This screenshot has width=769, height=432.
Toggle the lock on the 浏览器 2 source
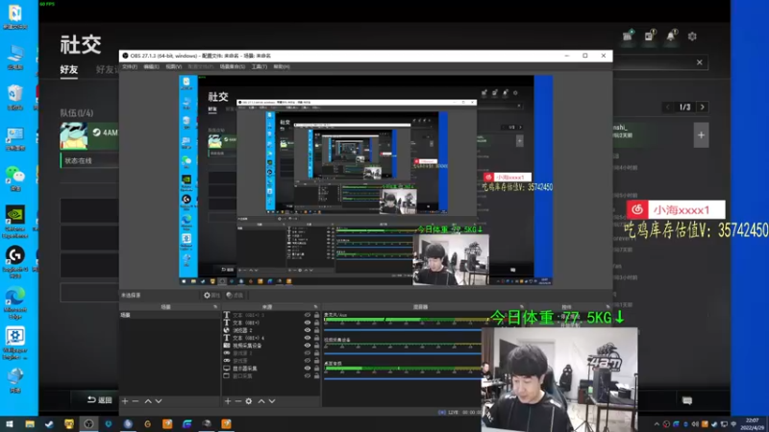click(x=316, y=330)
